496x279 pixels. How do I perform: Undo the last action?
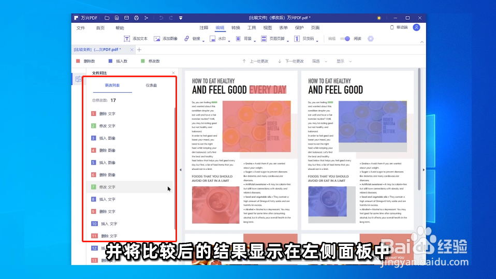[161, 18]
